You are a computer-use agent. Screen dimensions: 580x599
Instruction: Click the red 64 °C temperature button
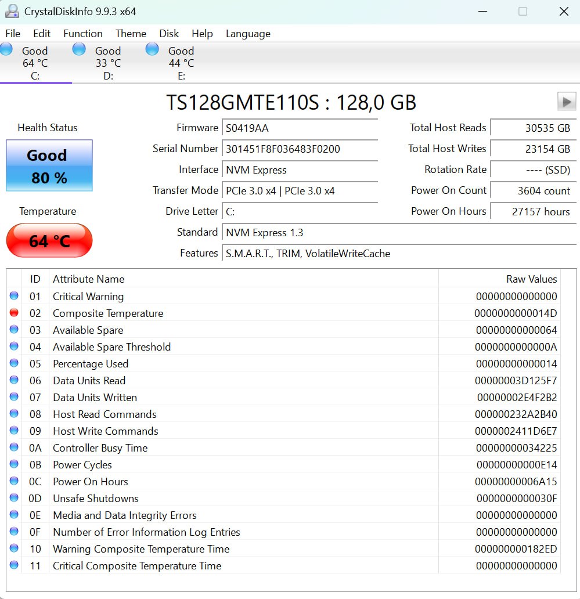(x=49, y=241)
